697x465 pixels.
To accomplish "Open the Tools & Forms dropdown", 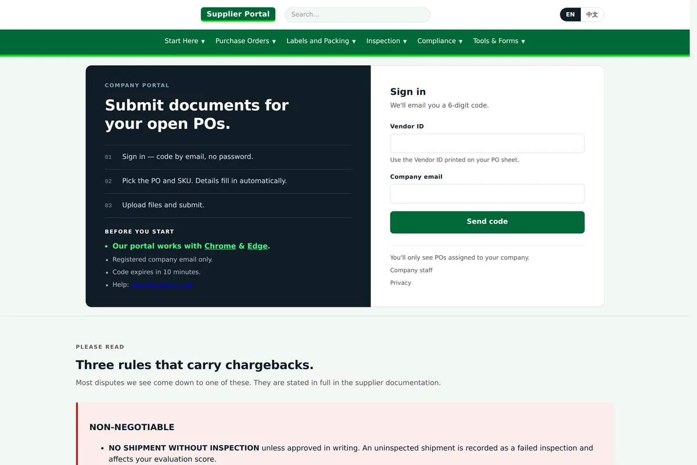I will 499,41.
